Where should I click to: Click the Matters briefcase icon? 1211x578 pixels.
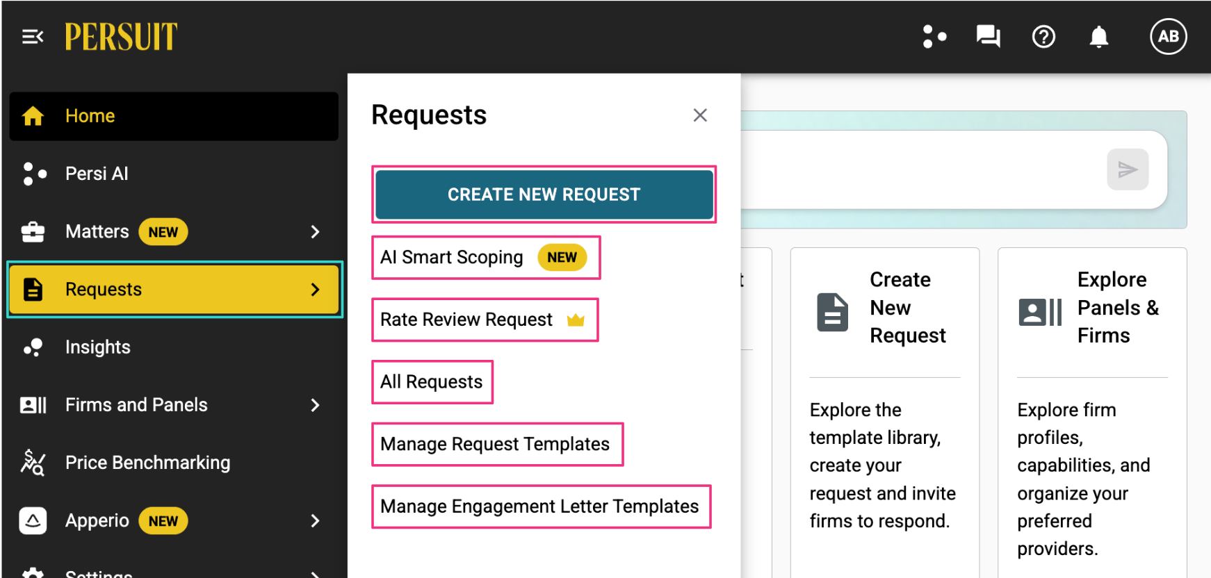(33, 231)
